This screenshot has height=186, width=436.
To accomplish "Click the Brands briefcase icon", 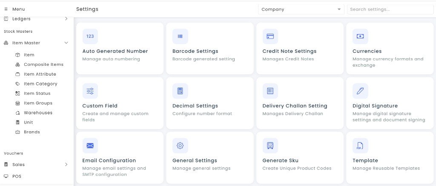I will [x=17, y=132].
